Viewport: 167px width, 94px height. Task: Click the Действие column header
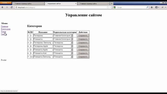[83, 32]
